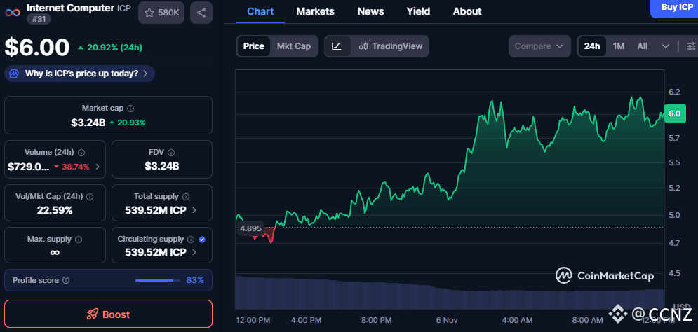Click Profile score info icon
The image size is (698, 332).
click(66, 280)
